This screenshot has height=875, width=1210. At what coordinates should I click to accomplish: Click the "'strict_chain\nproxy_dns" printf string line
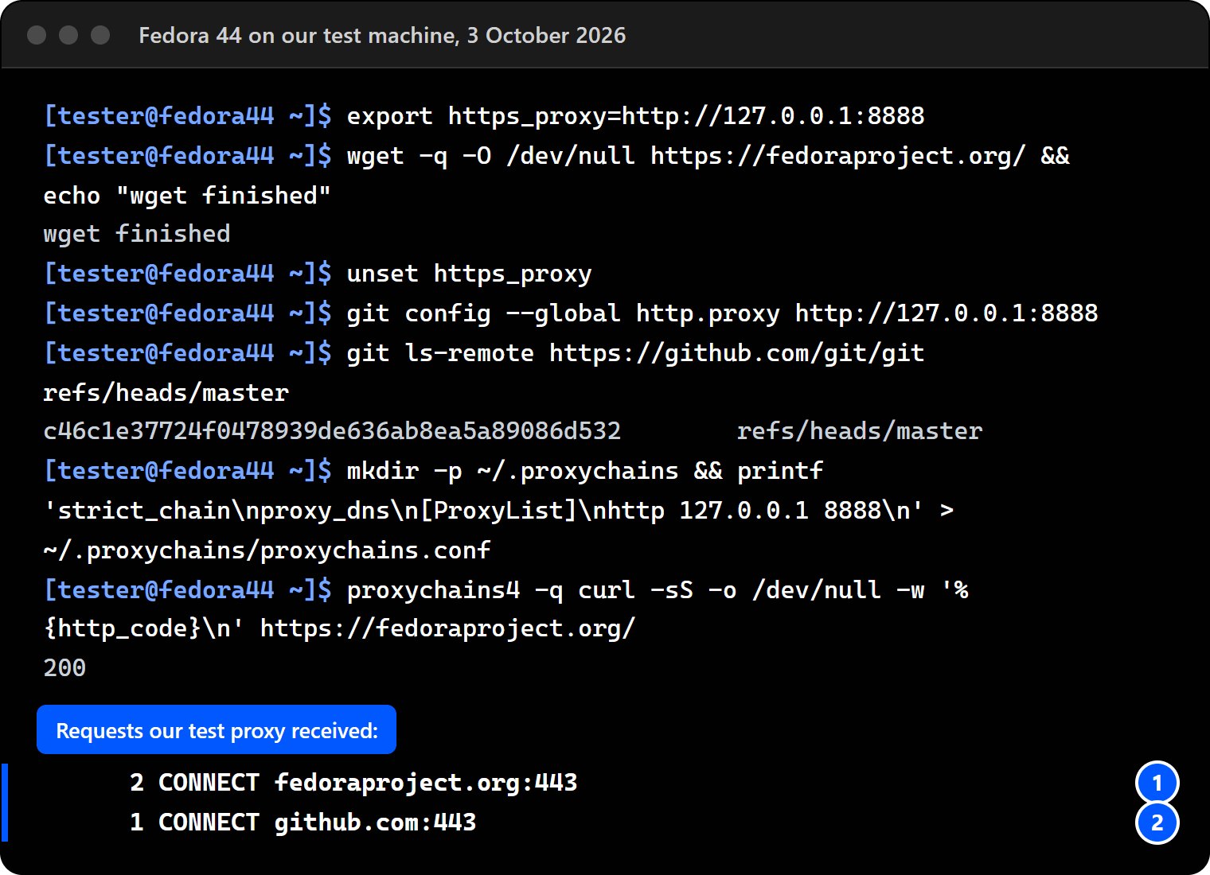coord(498,511)
